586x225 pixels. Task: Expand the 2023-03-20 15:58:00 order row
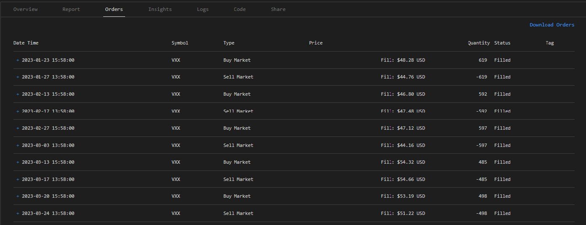click(18, 196)
